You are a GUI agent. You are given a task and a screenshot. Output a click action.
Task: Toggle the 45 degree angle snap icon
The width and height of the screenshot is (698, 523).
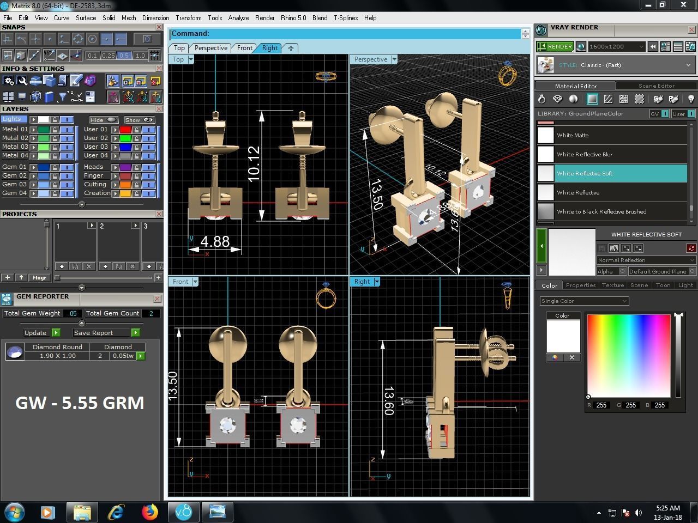[49, 55]
